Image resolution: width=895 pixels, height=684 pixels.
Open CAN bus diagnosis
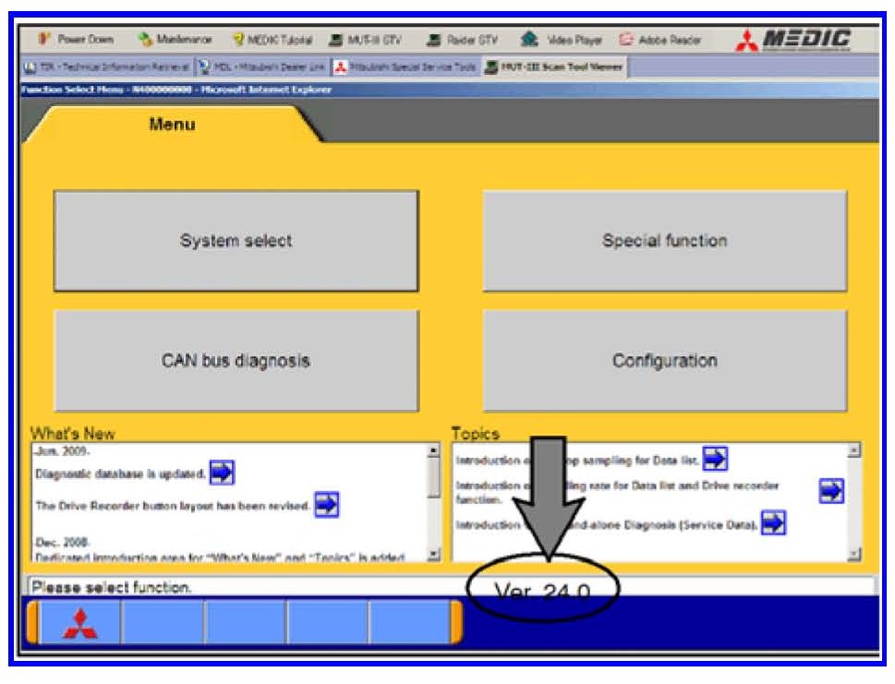(236, 361)
